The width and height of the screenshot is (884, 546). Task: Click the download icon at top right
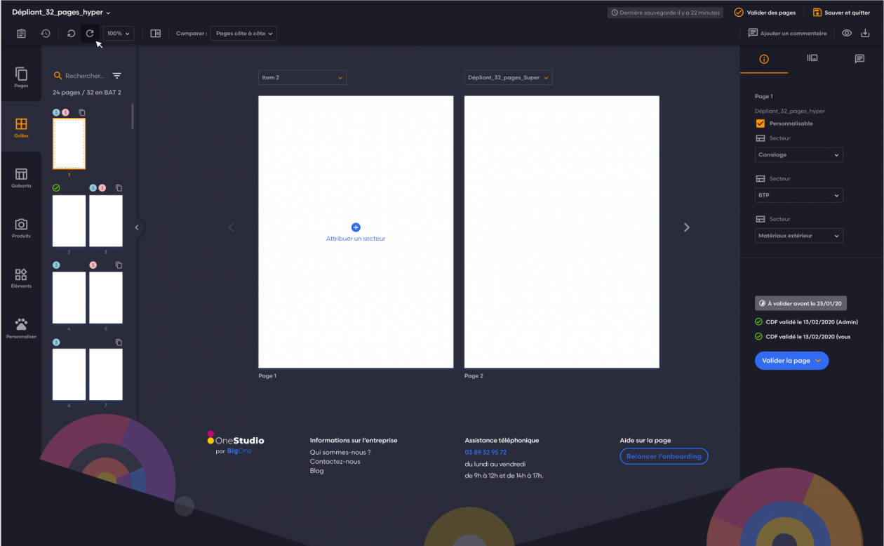pyautogui.click(x=865, y=33)
